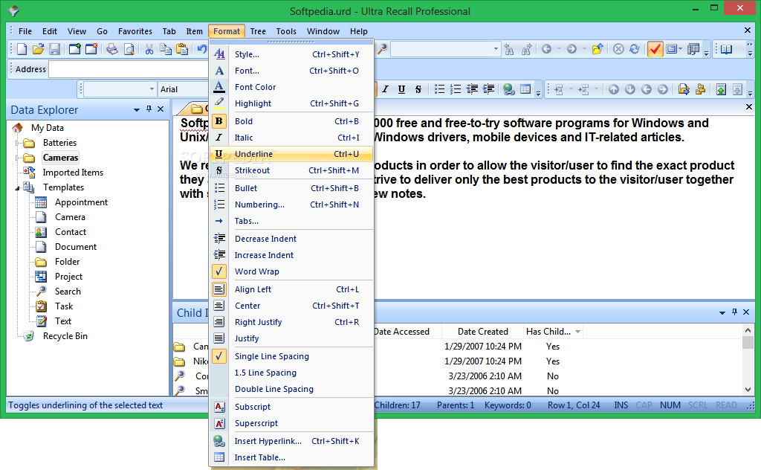Image resolution: width=761 pixels, height=470 pixels.
Task: Open the Tools menu in the menu bar
Action: 286,31
